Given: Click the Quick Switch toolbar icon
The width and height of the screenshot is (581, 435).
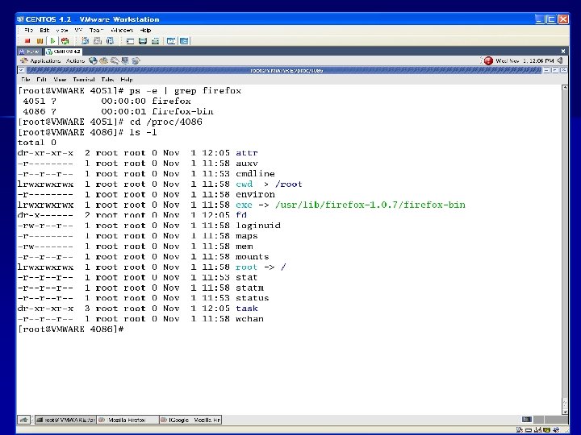Looking at the screenshot, I should [143, 41].
